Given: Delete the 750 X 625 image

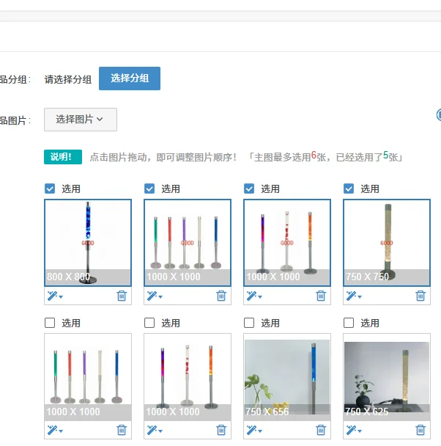Looking at the screenshot, I should 420,430.
